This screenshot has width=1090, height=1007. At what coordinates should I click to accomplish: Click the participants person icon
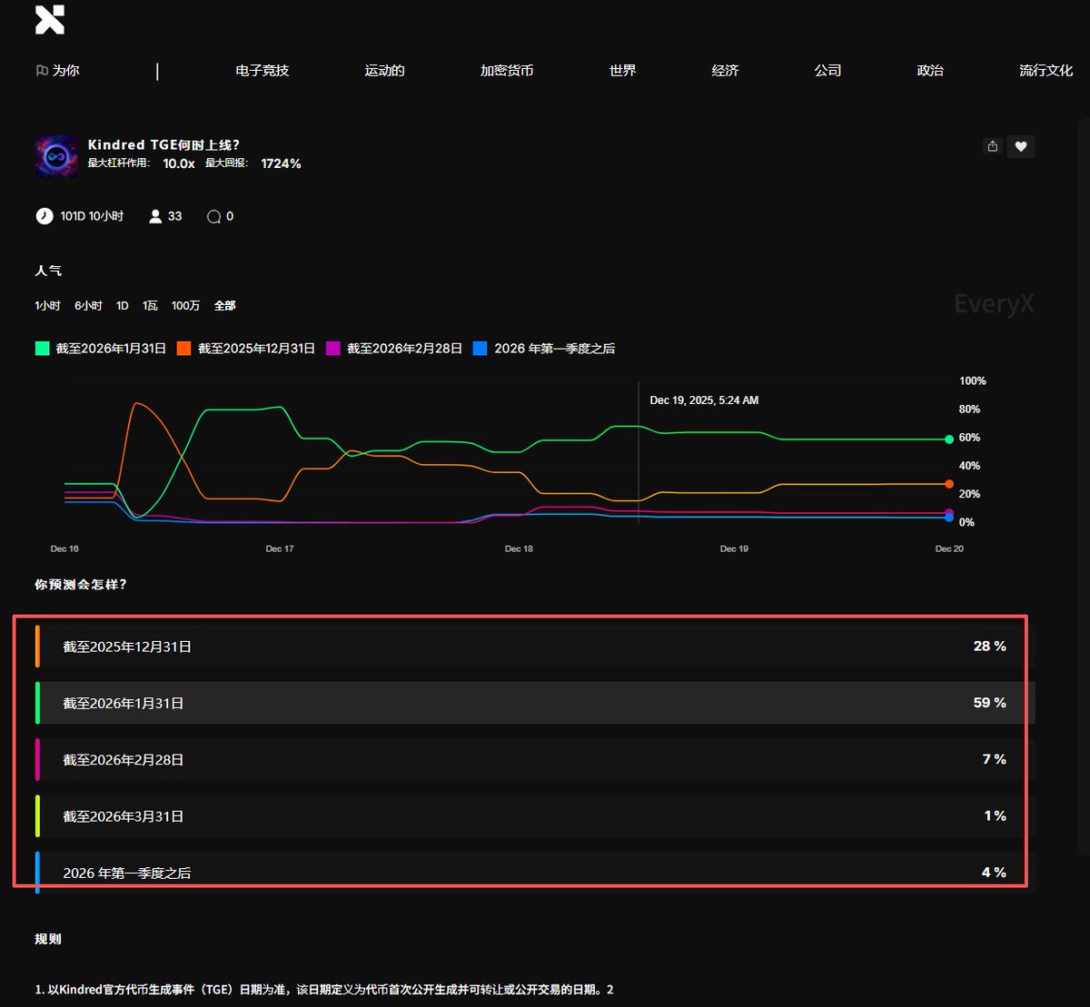point(155,216)
